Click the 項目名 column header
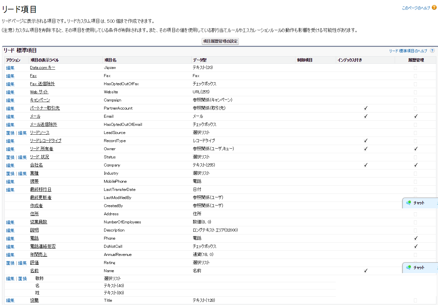 coord(110,60)
